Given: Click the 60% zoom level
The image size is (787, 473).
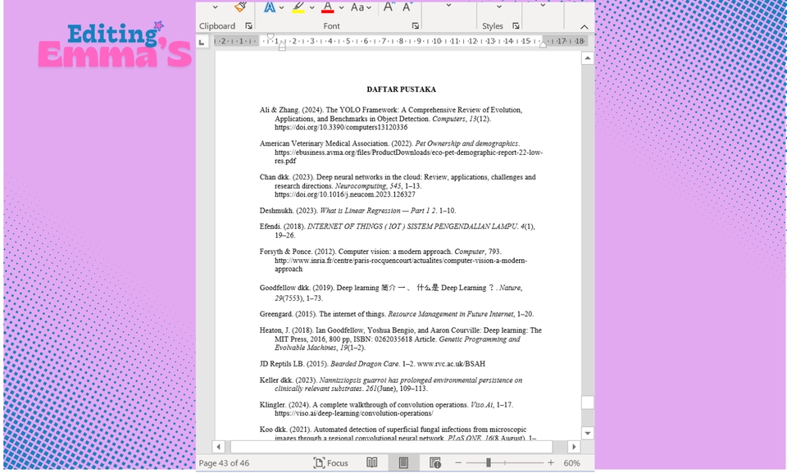Looking at the screenshot, I should click(x=572, y=463).
